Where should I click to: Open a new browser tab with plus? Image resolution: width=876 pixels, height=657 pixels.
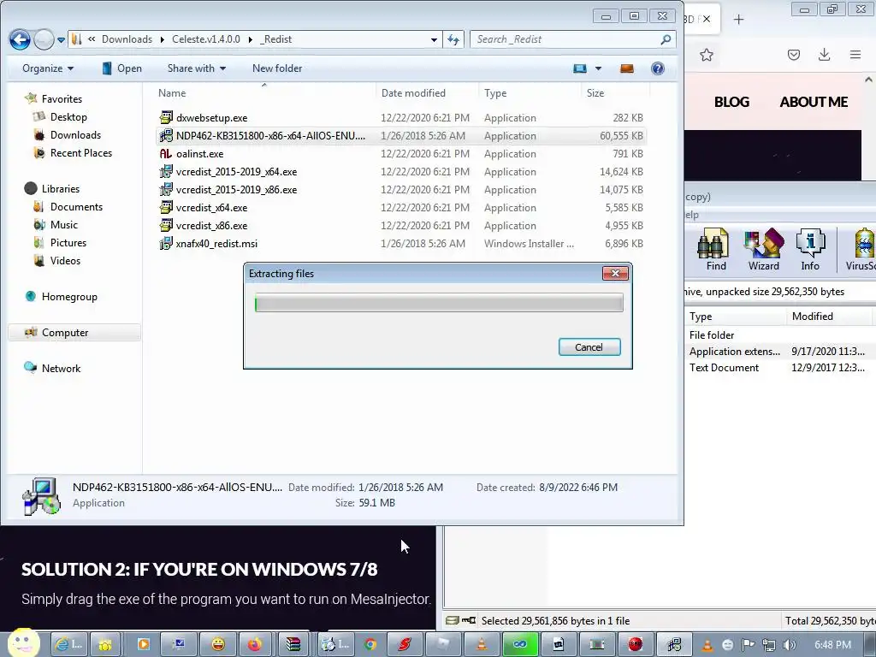(x=738, y=20)
